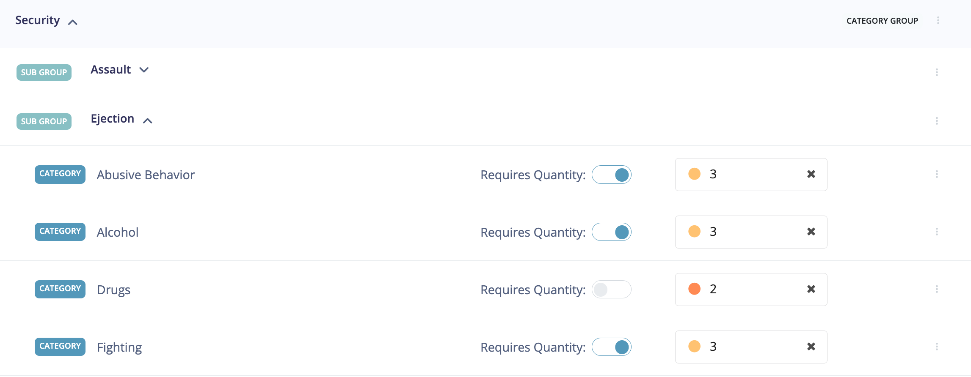Remove the severity value from Fighting

tap(811, 347)
